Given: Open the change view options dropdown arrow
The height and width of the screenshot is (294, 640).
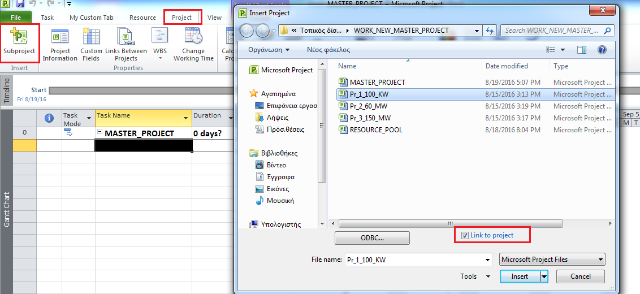Looking at the screenshot, I should [x=563, y=50].
